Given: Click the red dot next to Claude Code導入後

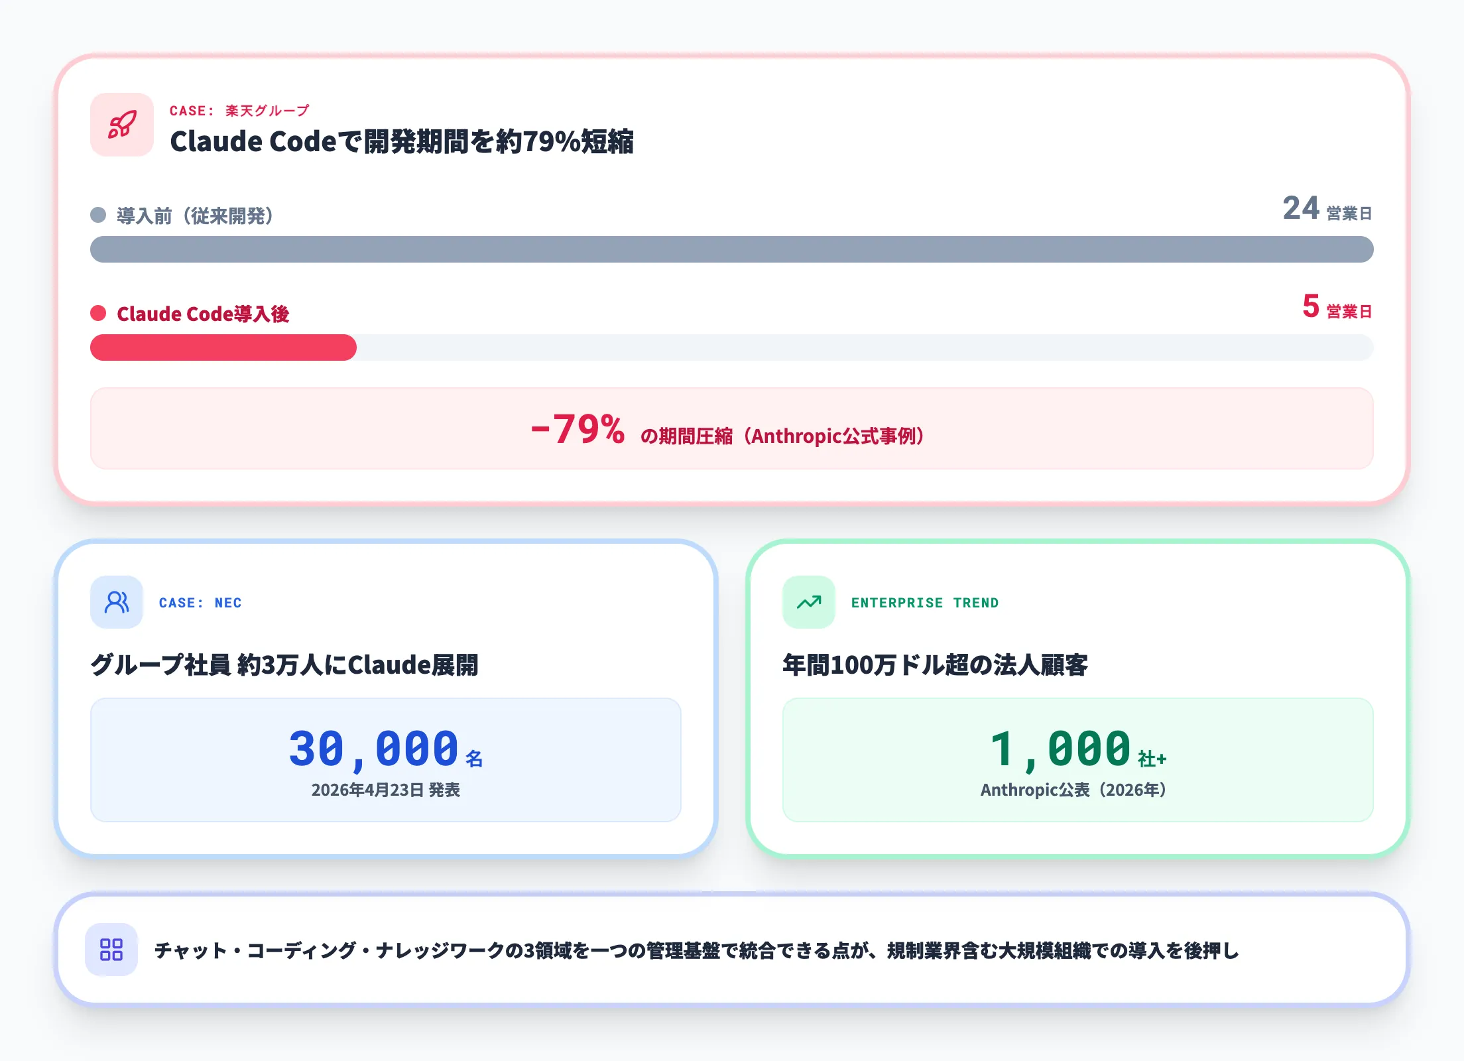Looking at the screenshot, I should 98,313.
